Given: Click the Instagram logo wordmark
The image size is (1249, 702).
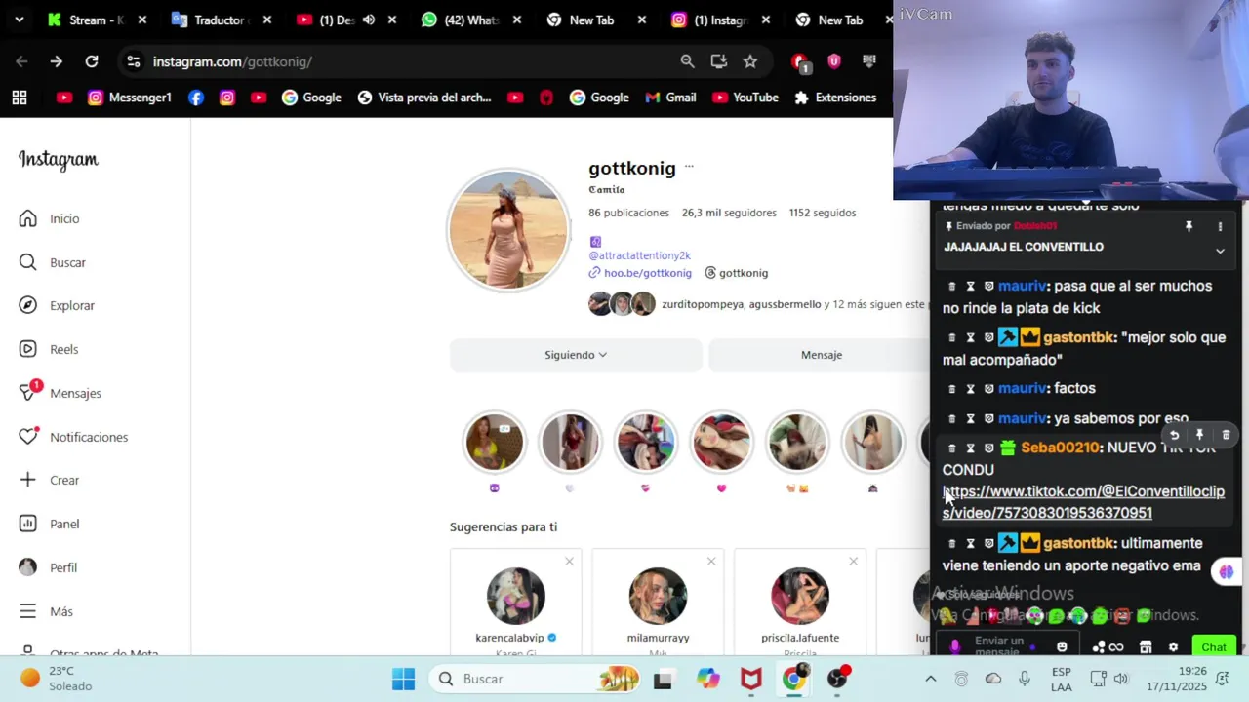Looking at the screenshot, I should click(59, 160).
